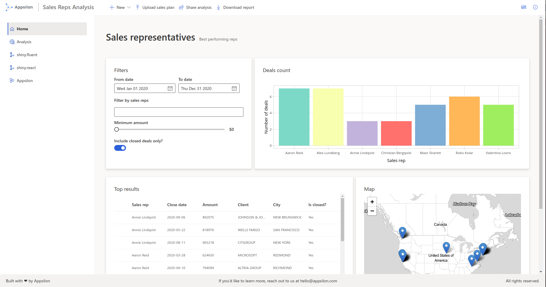
Task: Zoom in on the map with plus button
Action: [x=372, y=202]
